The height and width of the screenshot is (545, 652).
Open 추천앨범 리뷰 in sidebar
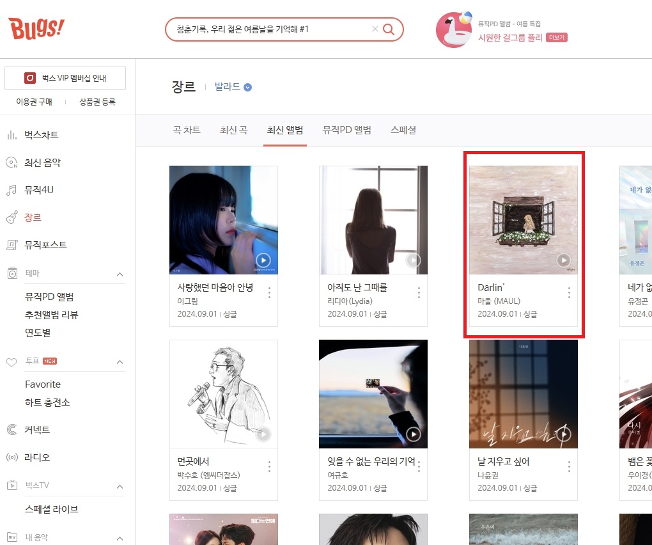point(52,315)
